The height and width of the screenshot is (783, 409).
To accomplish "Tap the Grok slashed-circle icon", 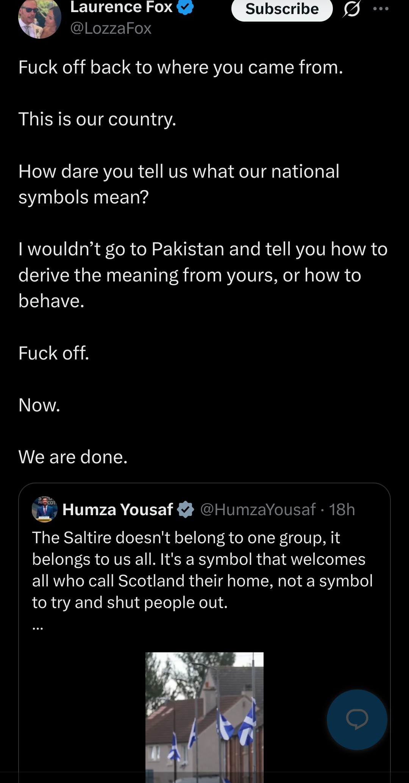I will point(351,9).
